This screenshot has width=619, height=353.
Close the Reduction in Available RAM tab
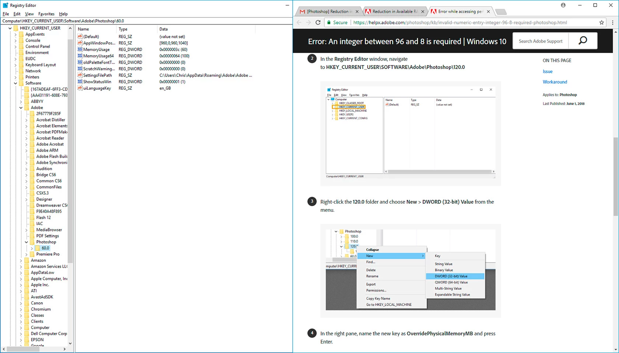pyautogui.click(x=423, y=11)
